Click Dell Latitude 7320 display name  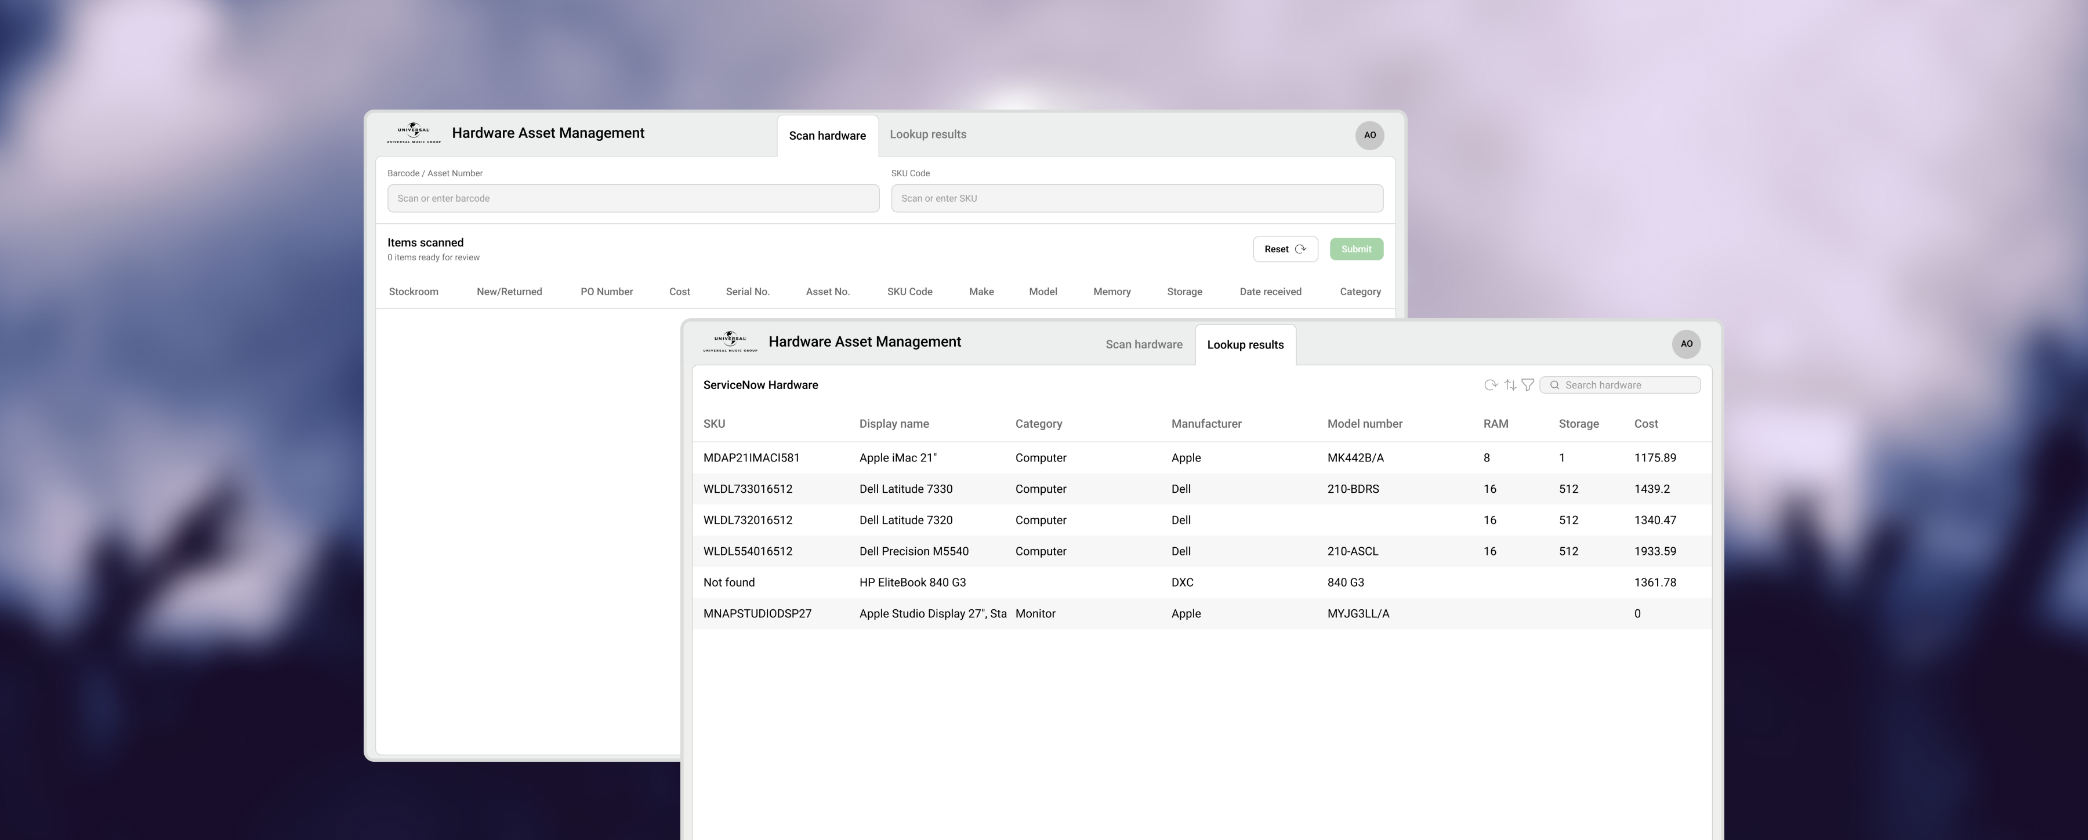pos(905,520)
